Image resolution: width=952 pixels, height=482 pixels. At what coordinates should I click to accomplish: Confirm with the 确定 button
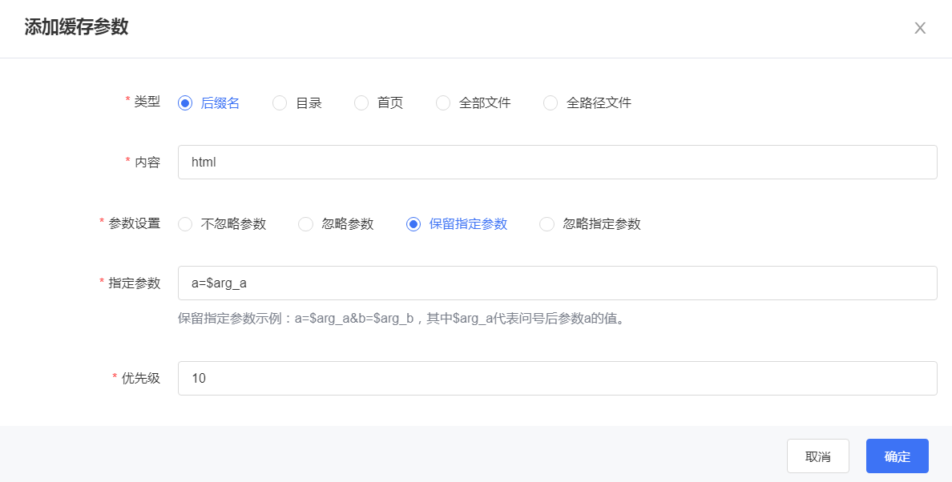pyautogui.click(x=898, y=456)
